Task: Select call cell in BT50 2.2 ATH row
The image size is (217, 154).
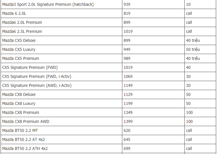Action: point(200,148)
